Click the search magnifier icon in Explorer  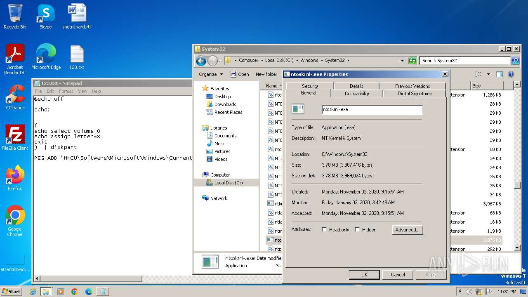point(515,61)
